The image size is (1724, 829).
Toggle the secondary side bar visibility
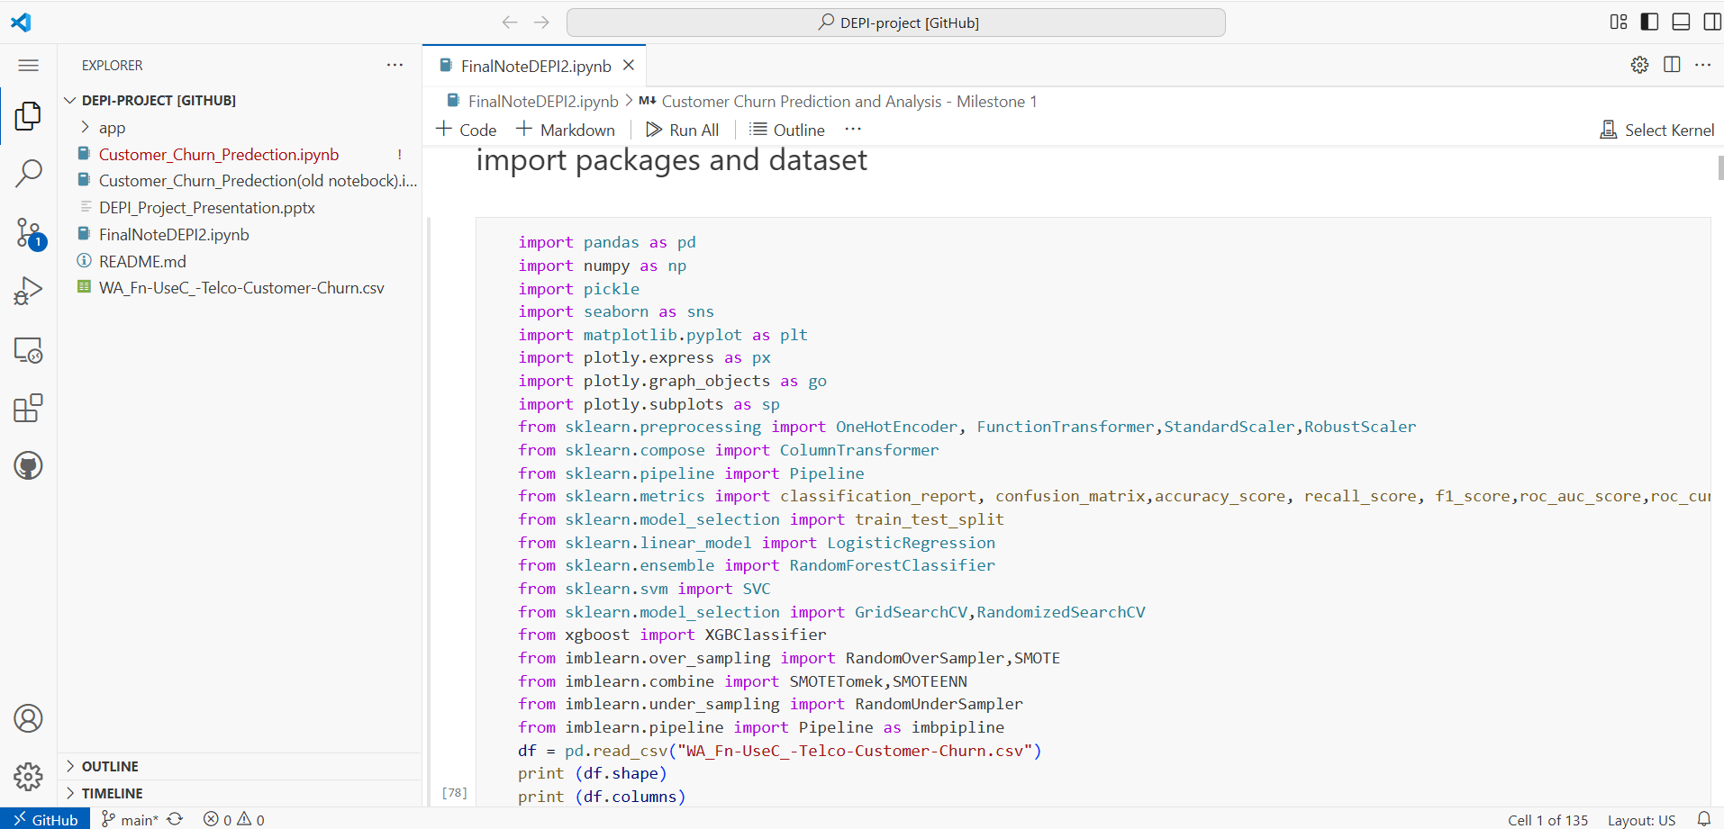click(1712, 22)
